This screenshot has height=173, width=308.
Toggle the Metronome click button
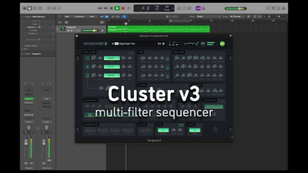204,8
